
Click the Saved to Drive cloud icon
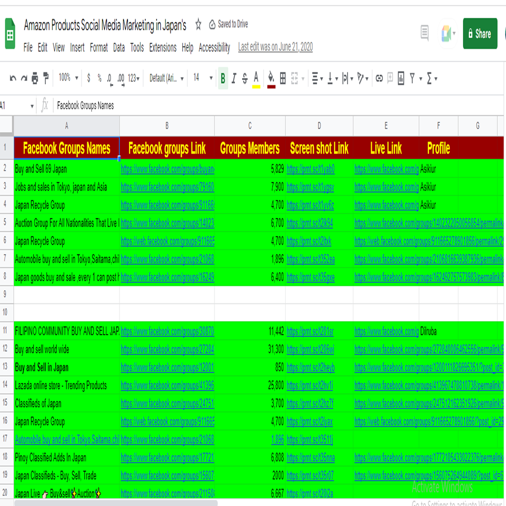pos(212,25)
